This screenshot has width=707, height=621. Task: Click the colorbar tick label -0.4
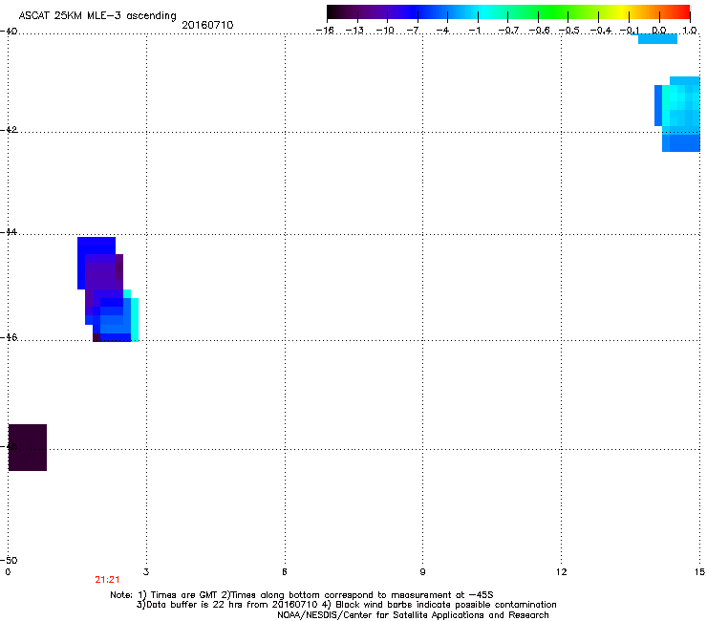[601, 31]
